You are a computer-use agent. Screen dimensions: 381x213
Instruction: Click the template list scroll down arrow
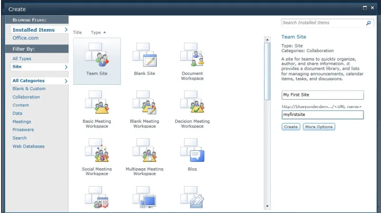pos(268,206)
